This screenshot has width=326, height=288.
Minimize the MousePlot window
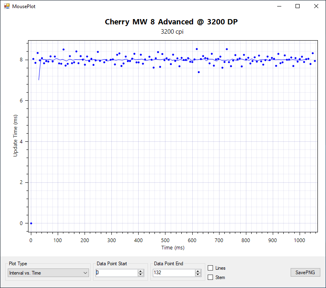279,6
